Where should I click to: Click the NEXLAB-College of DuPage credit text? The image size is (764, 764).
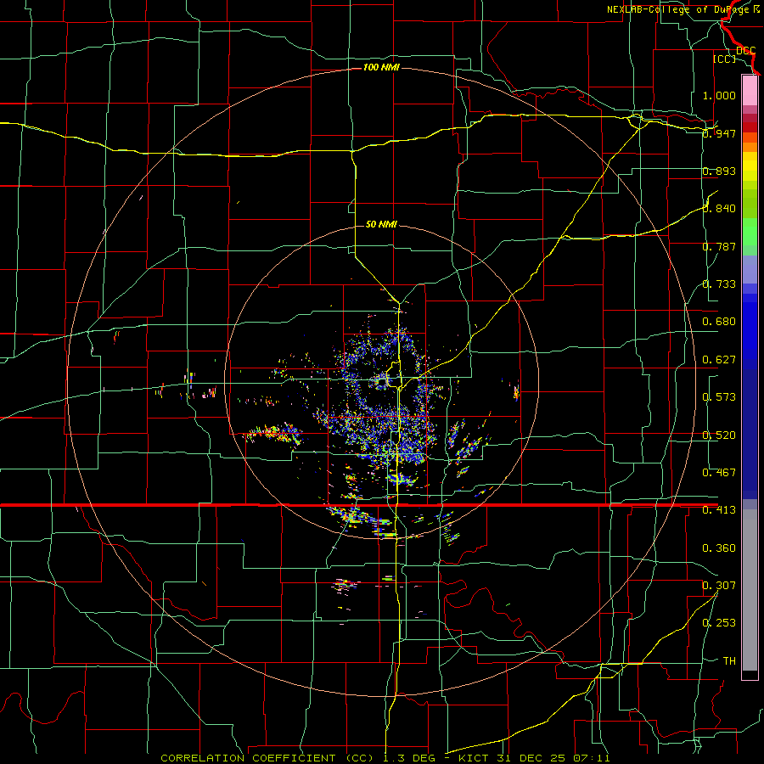pyautogui.click(x=683, y=9)
